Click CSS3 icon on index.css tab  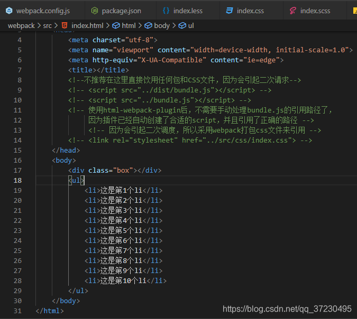point(229,11)
